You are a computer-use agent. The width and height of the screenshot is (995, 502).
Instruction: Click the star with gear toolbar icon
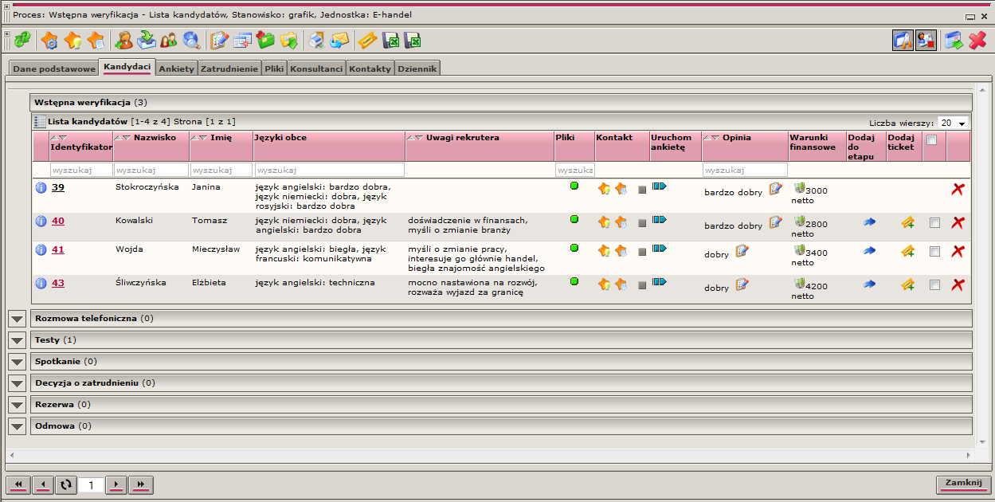tap(50, 40)
